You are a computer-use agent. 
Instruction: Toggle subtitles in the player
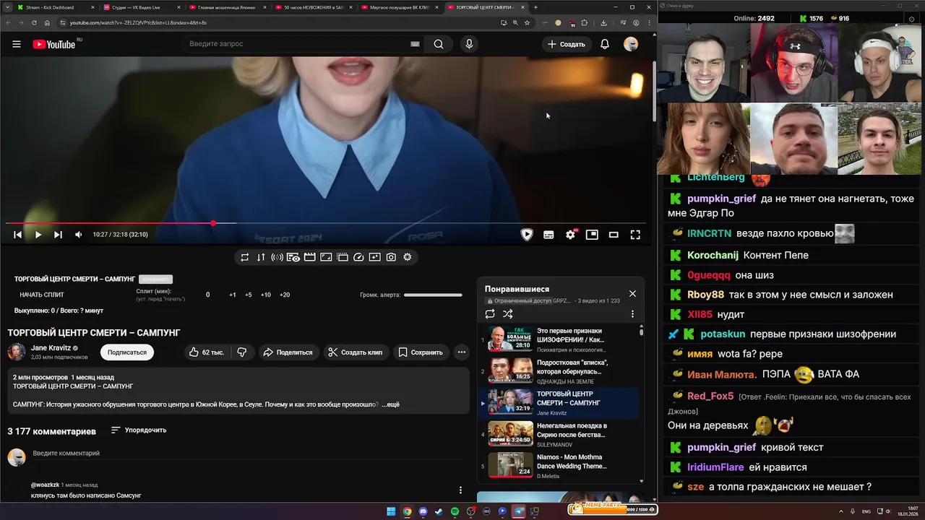[548, 235]
